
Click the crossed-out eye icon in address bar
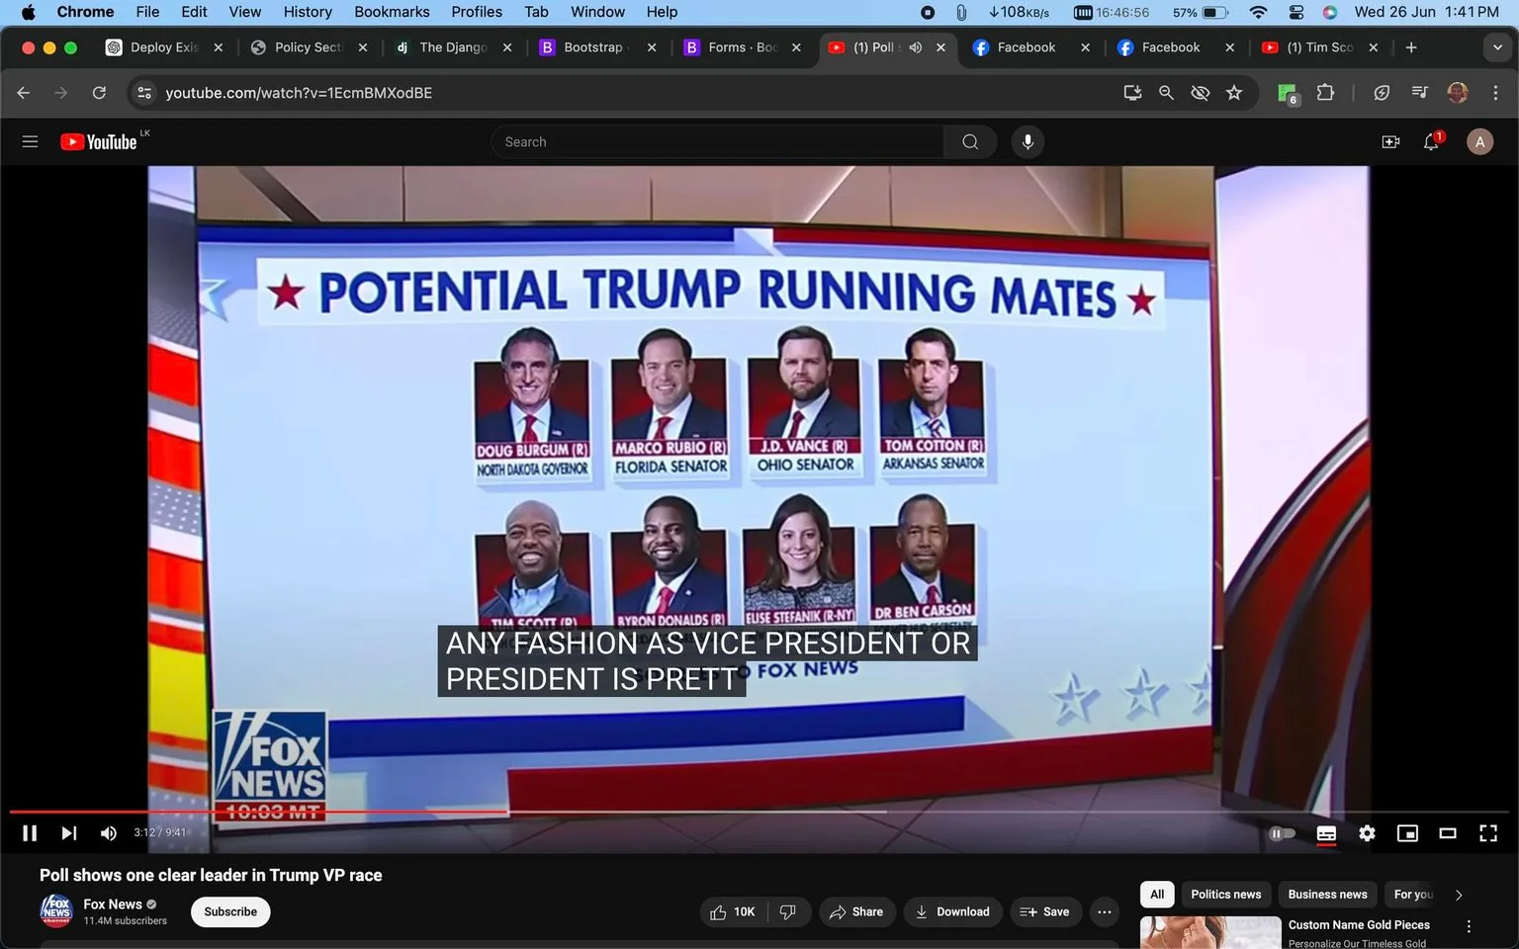1200,92
